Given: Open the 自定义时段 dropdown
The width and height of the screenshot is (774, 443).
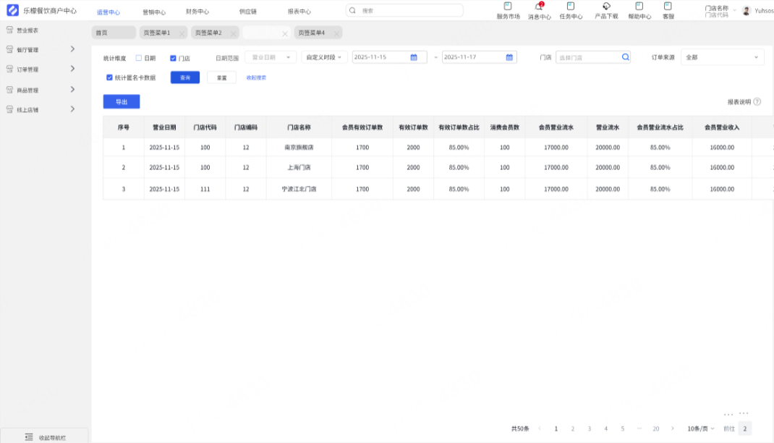Looking at the screenshot, I should click(x=324, y=57).
